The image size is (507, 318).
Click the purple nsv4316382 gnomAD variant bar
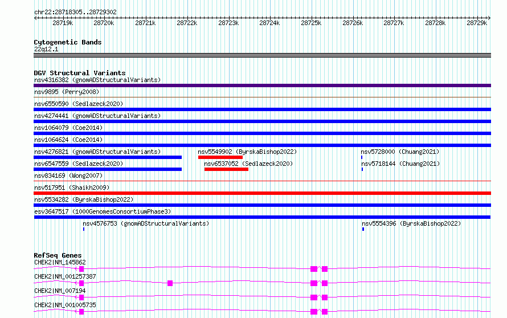[x=262, y=85]
